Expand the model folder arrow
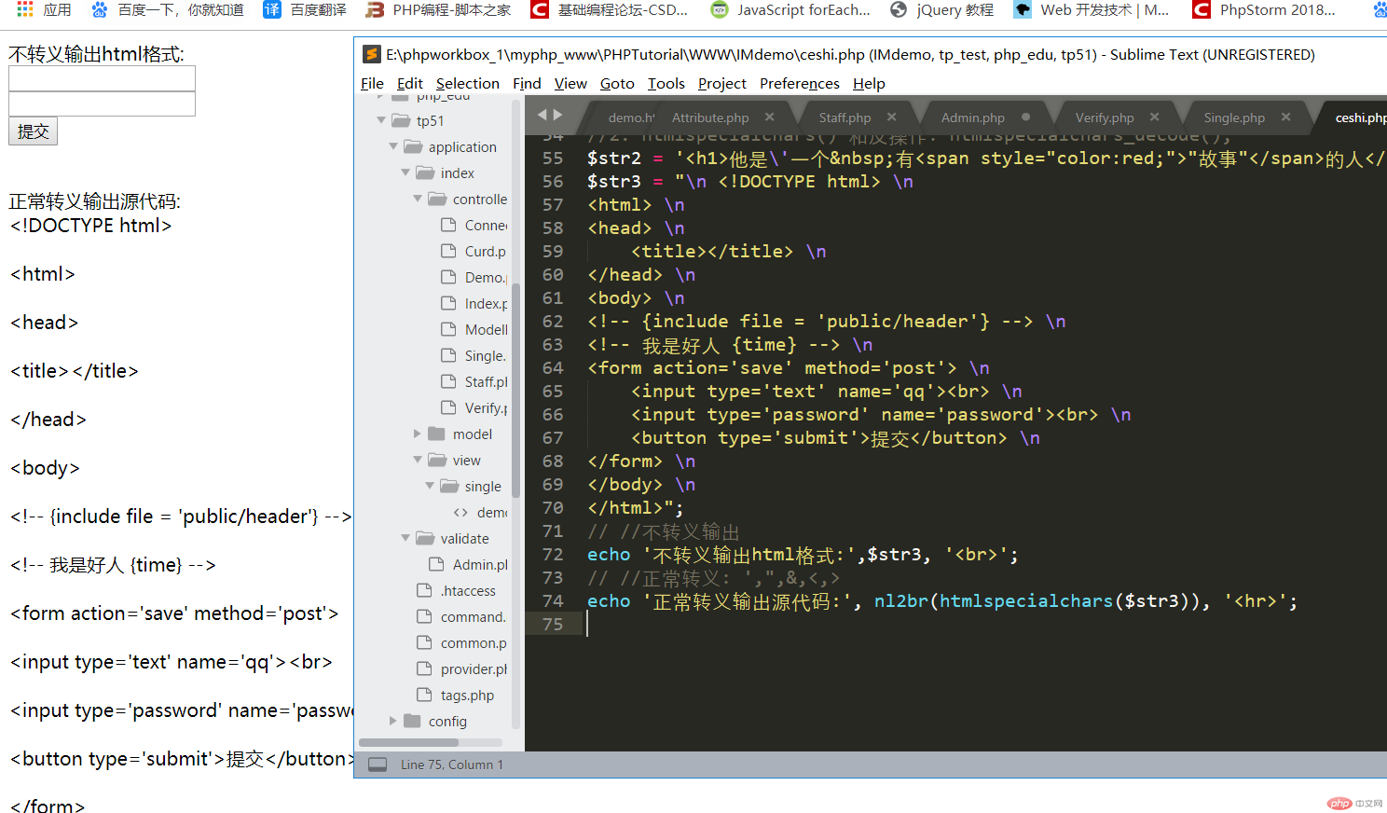Viewport: 1387px width, 813px height. pyautogui.click(x=418, y=434)
